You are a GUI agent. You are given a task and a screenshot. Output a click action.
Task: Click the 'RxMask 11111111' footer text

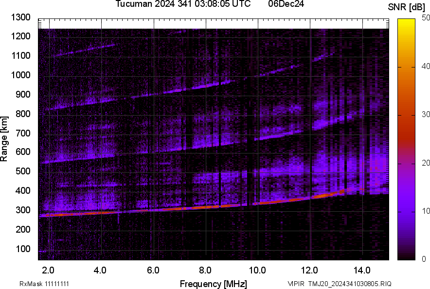[x=44, y=284]
